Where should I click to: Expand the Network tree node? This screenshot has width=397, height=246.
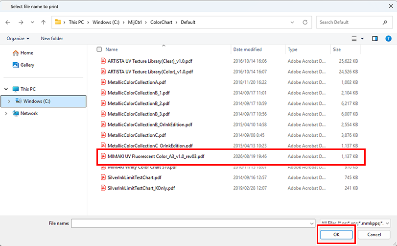[x=6, y=113]
